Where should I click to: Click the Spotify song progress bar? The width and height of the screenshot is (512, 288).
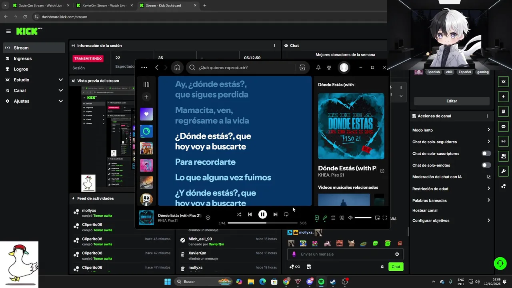tap(263, 223)
